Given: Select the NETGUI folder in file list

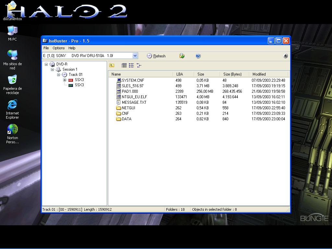Looking at the screenshot, I should pos(128,108).
